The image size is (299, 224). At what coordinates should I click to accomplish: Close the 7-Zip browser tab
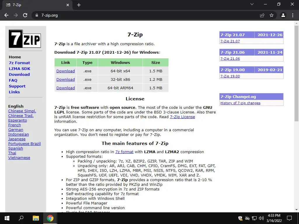tap(68, 5)
